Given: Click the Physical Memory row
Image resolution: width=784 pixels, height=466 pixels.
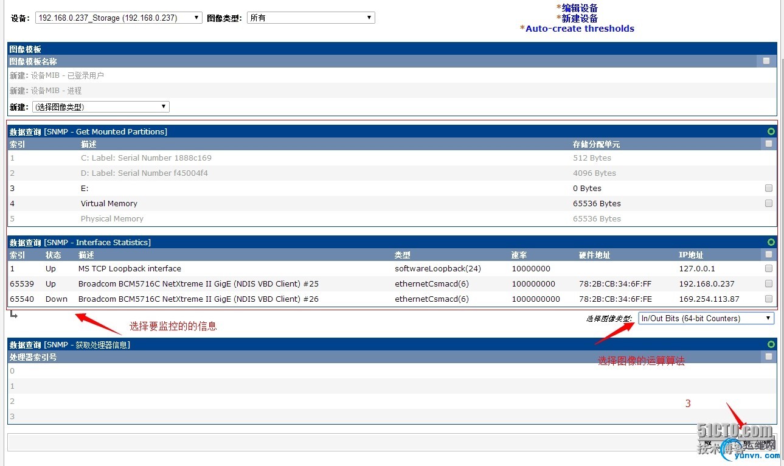Looking at the screenshot, I should (392, 218).
